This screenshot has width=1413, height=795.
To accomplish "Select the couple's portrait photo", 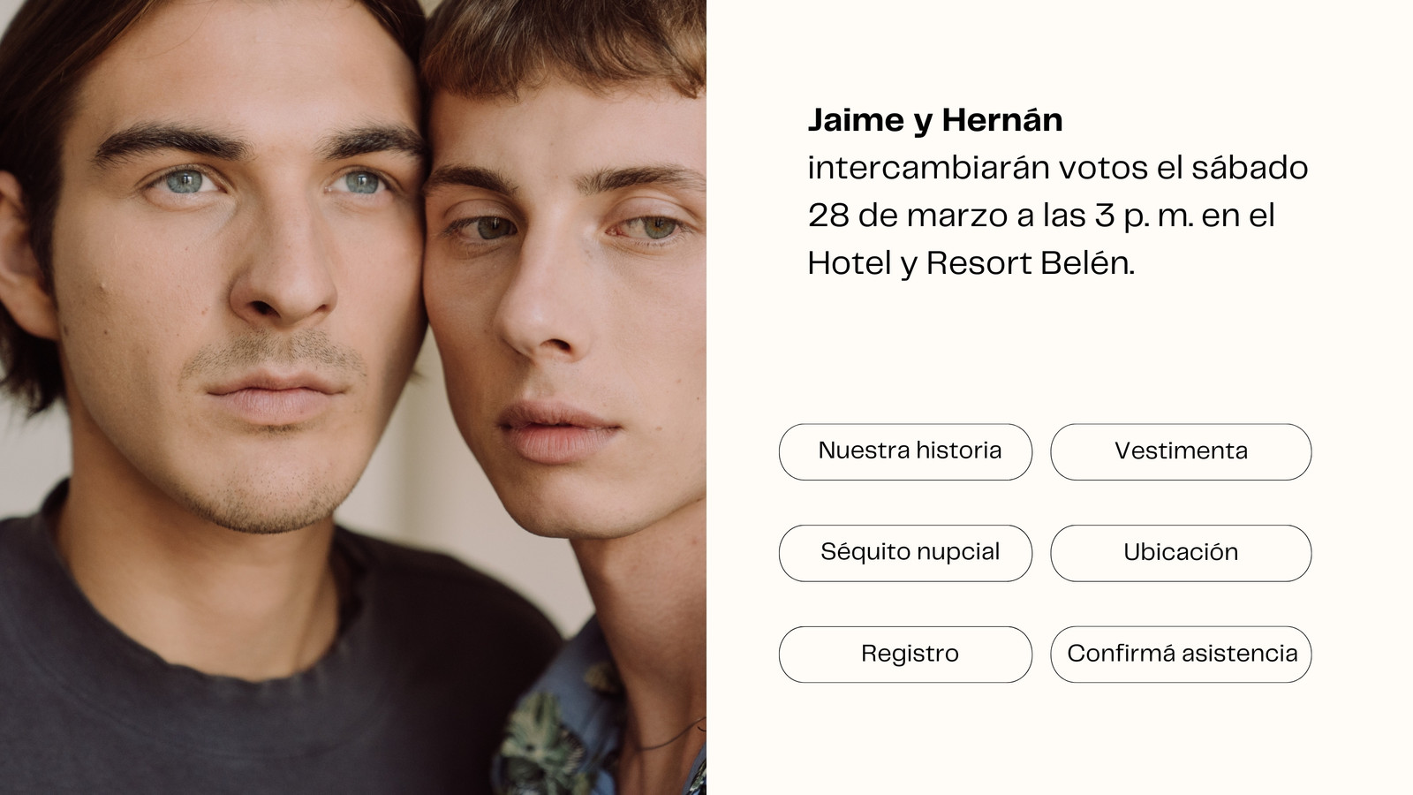I will tap(353, 397).
